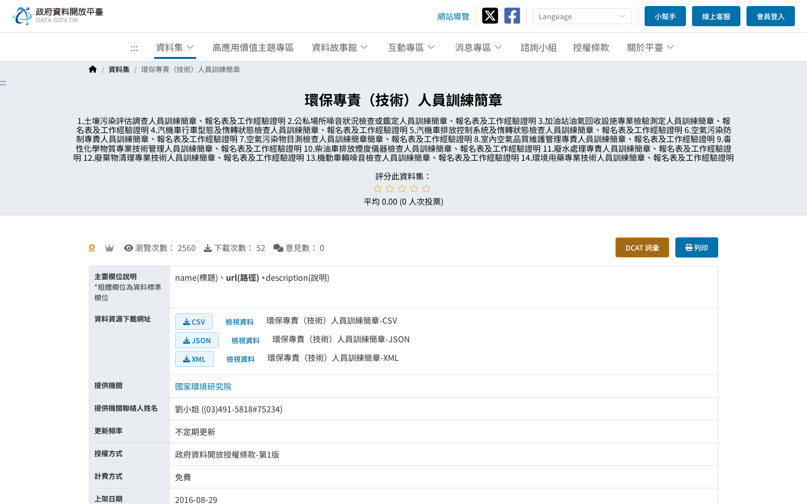The width and height of the screenshot is (807, 504).
Task: Click the text 環保專責（技術）人員訓練簡章-JSON
Action: pos(341,339)
